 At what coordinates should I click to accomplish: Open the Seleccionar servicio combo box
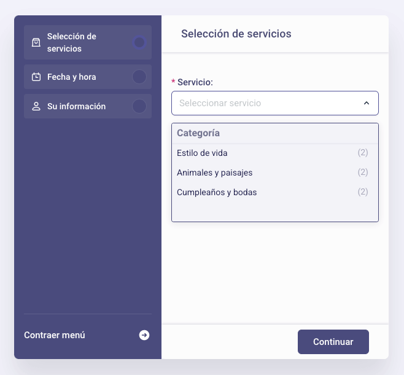275,103
